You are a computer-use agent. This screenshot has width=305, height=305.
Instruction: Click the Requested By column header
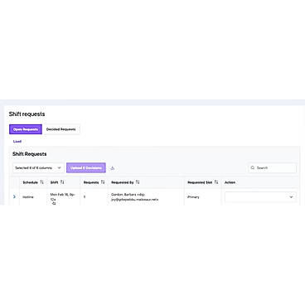click(123, 182)
